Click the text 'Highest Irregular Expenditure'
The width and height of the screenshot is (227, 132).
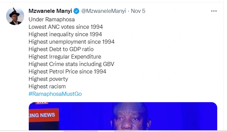[x=65, y=57]
